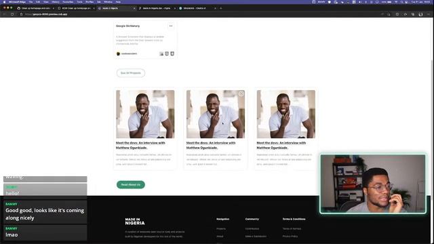Open the Make a Submission footer link

(256, 237)
